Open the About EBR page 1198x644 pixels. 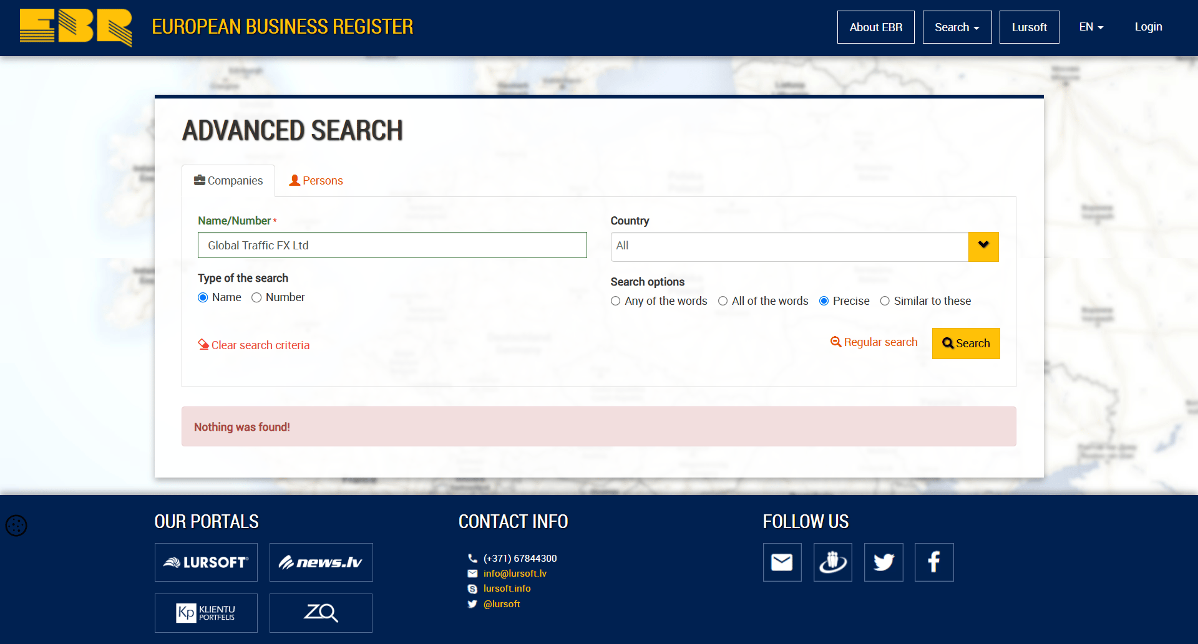click(x=876, y=27)
